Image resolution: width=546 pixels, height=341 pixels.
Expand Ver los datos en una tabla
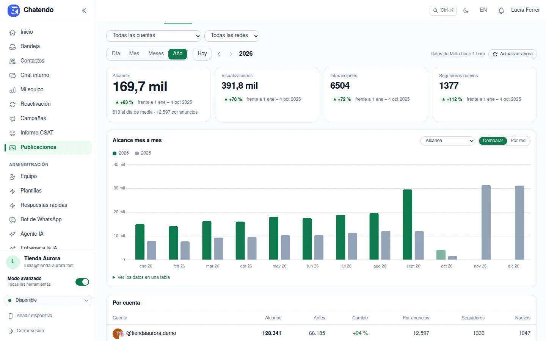coord(141,277)
